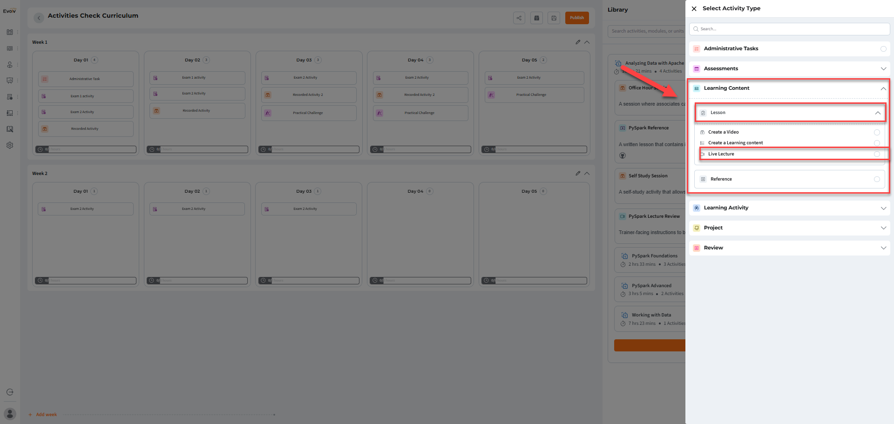Open the book-with-magnifier icon in the sidebar

point(10,129)
